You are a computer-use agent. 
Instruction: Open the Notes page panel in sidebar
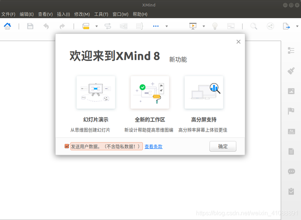point(291,151)
